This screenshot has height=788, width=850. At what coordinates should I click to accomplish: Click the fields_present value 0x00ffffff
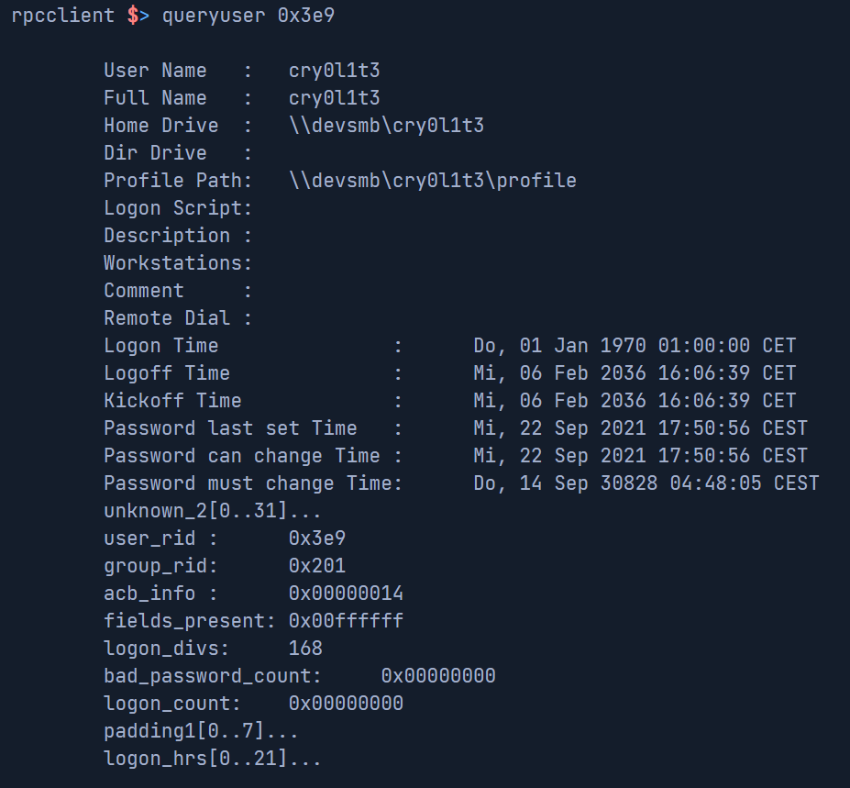tap(346, 621)
